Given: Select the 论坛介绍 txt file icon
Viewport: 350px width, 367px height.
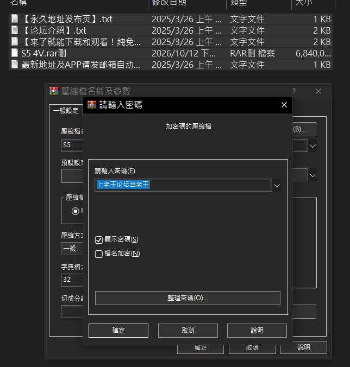Looking at the screenshot, I should point(15,30).
